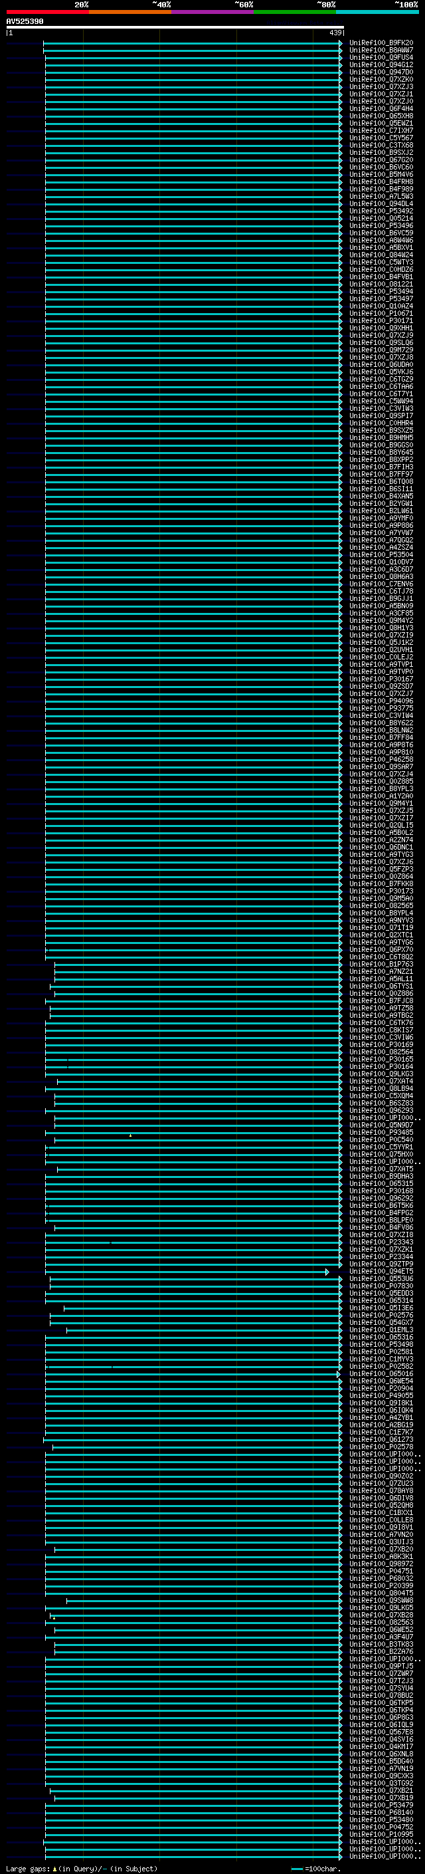The width and height of the screenshot is (425, 1874).
Task: Click the UniRef100_Q67G20 label
Action: click(x=381, y=160)
